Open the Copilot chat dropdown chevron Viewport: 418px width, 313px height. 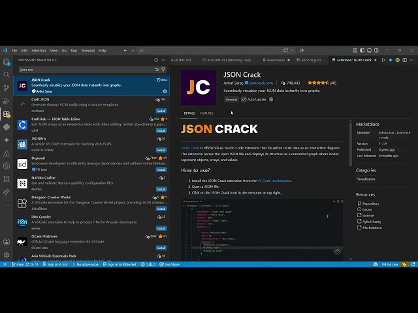point(293,50)
